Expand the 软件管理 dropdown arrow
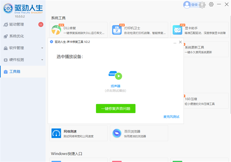 [x=42, y=48]
